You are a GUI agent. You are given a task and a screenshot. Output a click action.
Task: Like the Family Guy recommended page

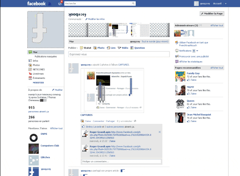pyautogui.click(x=193, y=80)
